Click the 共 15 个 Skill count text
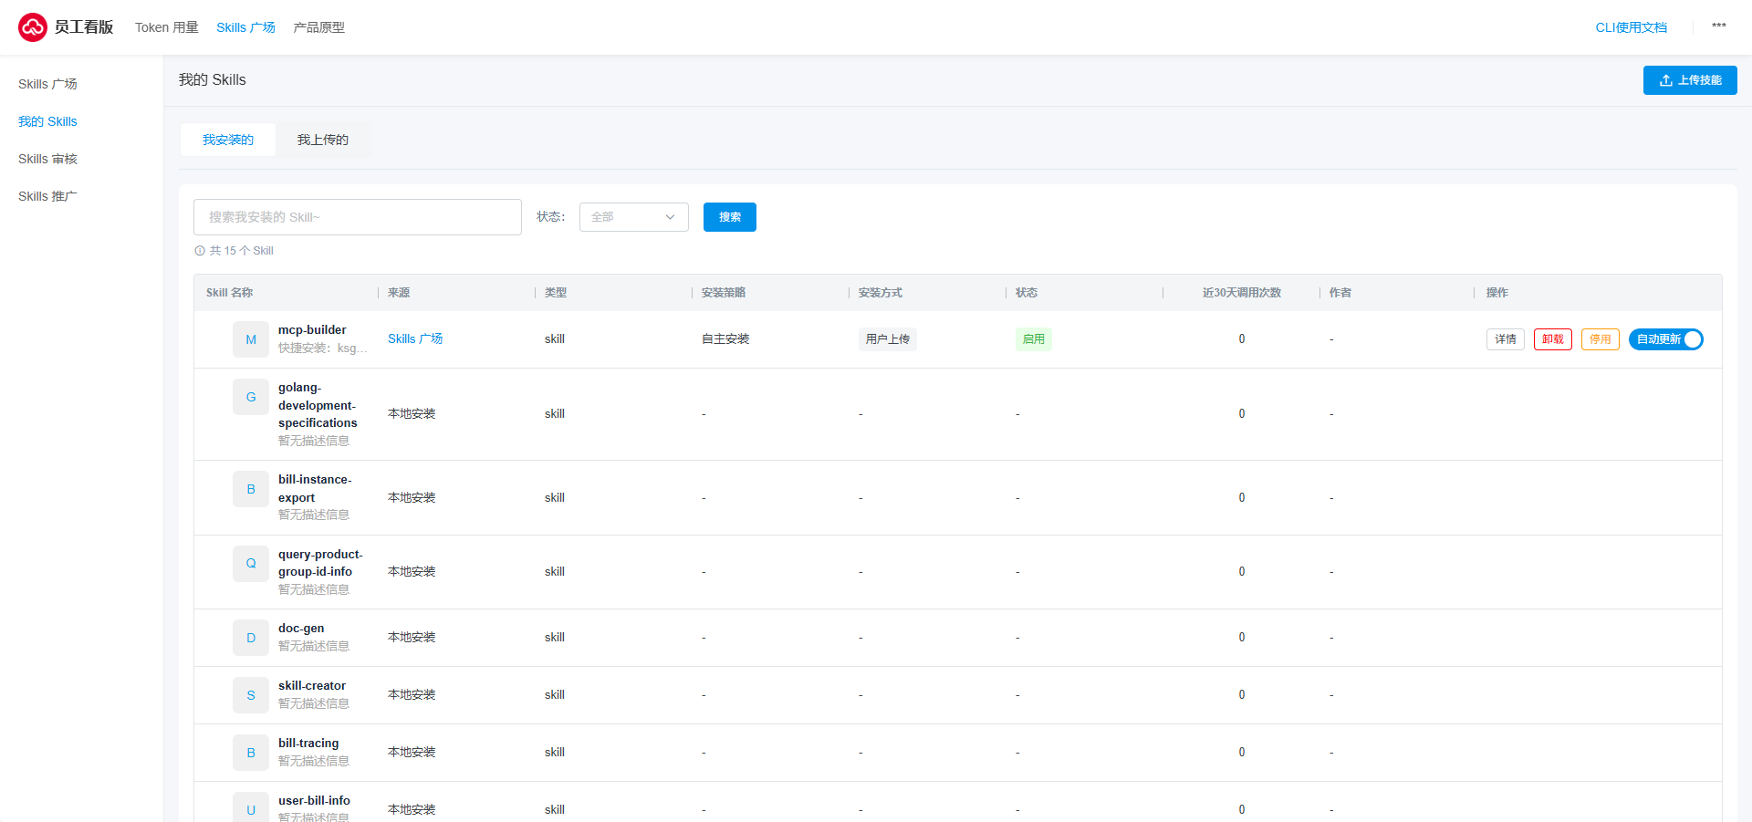 tap(242, 251)
